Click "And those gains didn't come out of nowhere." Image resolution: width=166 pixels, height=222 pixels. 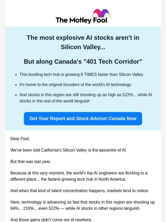tap(51, 220)
